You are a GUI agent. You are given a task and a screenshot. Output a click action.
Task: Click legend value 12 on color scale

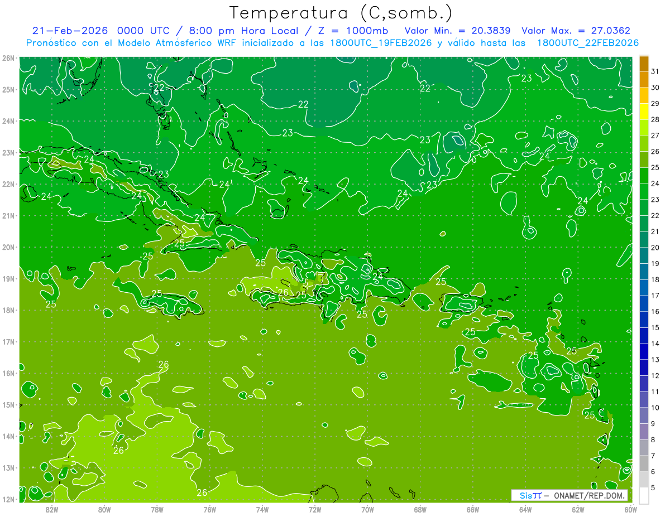pos(655,375)
